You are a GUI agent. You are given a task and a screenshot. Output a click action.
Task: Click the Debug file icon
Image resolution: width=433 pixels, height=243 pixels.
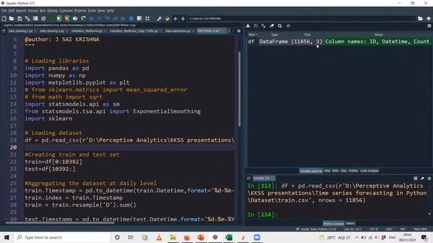[91, 18]
